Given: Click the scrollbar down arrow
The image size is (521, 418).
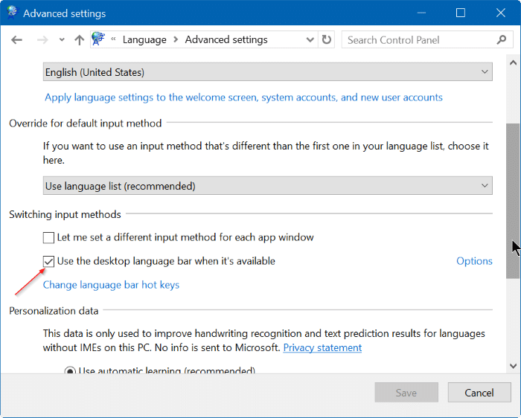Looking at the screenshot, I should click(x=513, y=366).
